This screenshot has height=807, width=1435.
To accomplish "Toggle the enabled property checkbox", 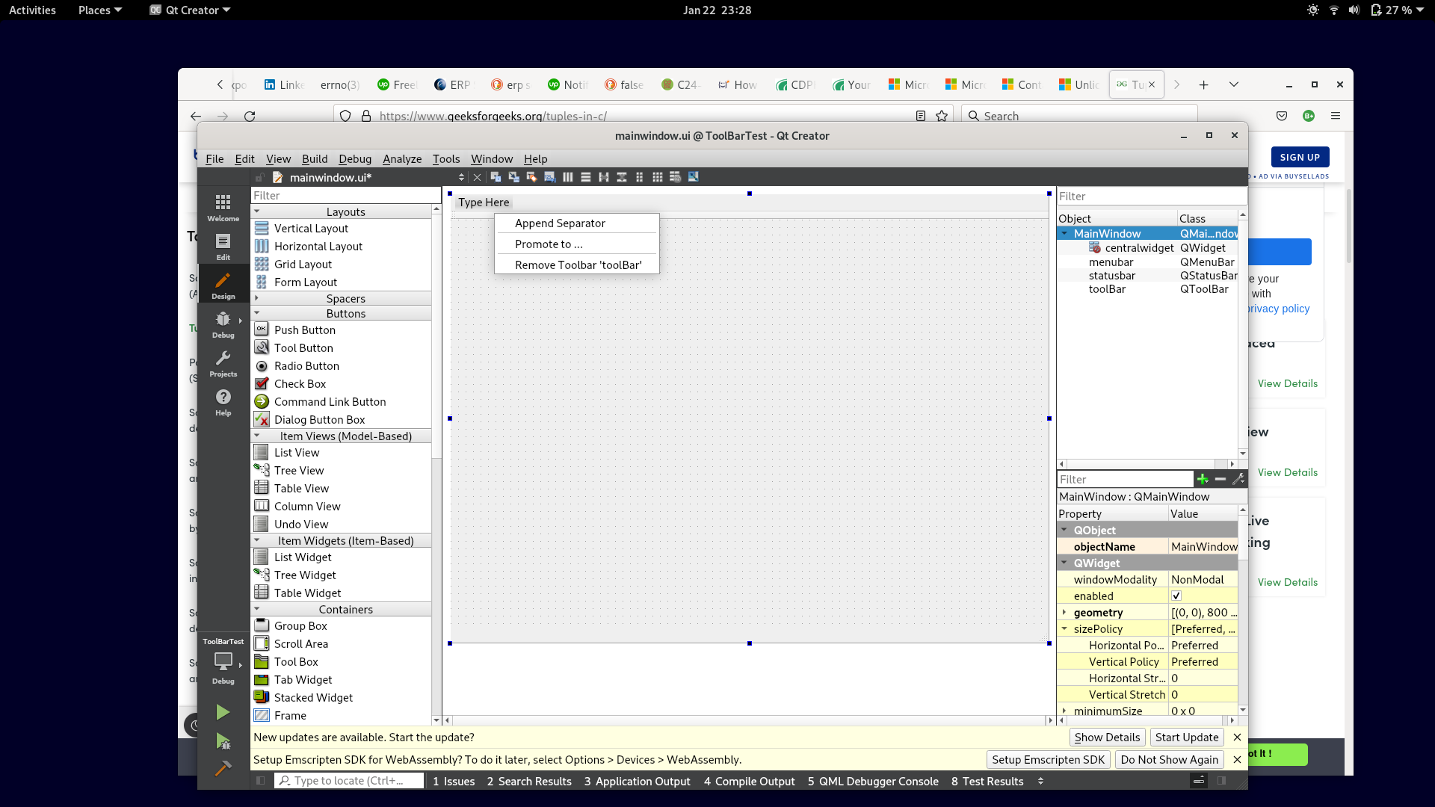I will pos(1176,596).
